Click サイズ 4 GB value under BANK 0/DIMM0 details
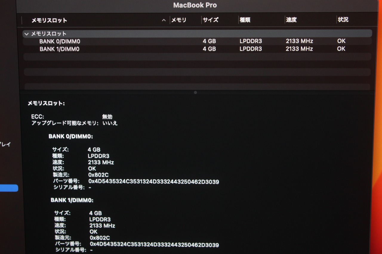Screen dimensions: 382x254 point(94,149)
